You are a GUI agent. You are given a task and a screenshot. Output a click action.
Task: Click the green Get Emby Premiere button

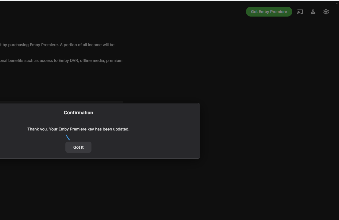(269, 12)
